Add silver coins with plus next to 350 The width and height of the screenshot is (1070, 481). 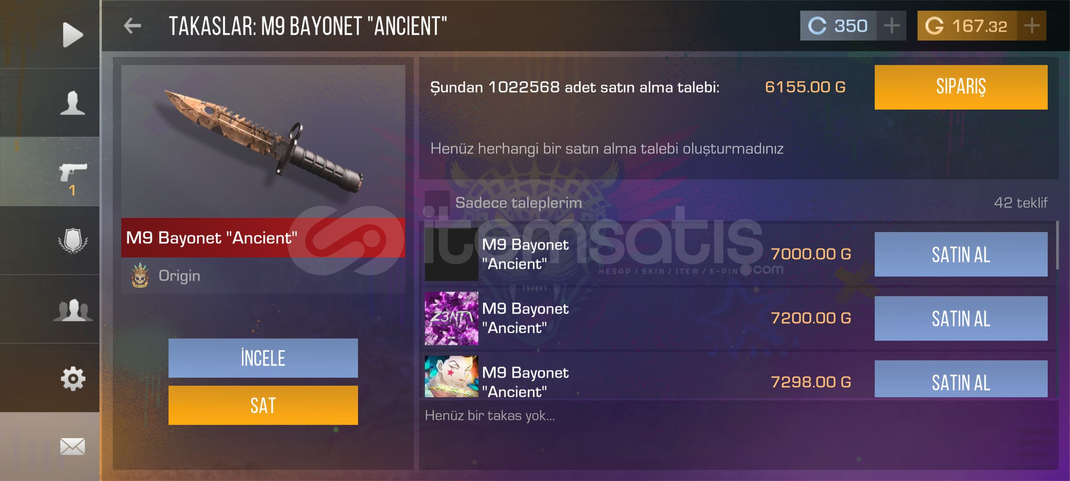pyautogui.click(x=892, y=26)
